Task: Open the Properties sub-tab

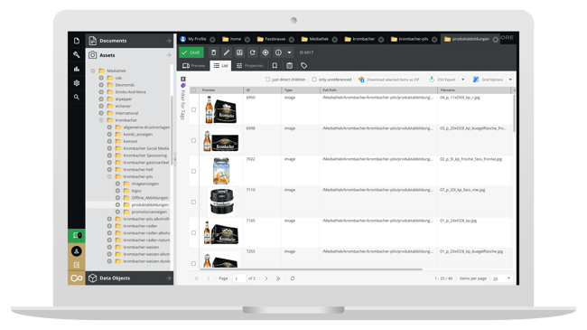Action: coord(249,66)
